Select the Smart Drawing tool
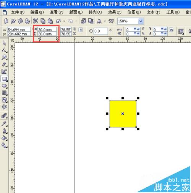 [x=4, y=71]
